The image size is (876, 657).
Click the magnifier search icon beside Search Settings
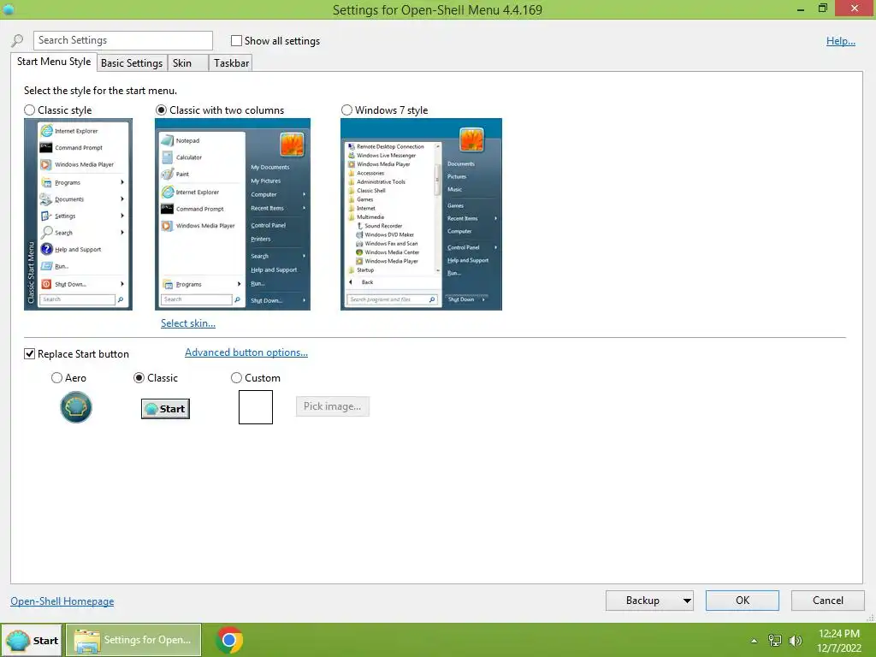(17, 40)
